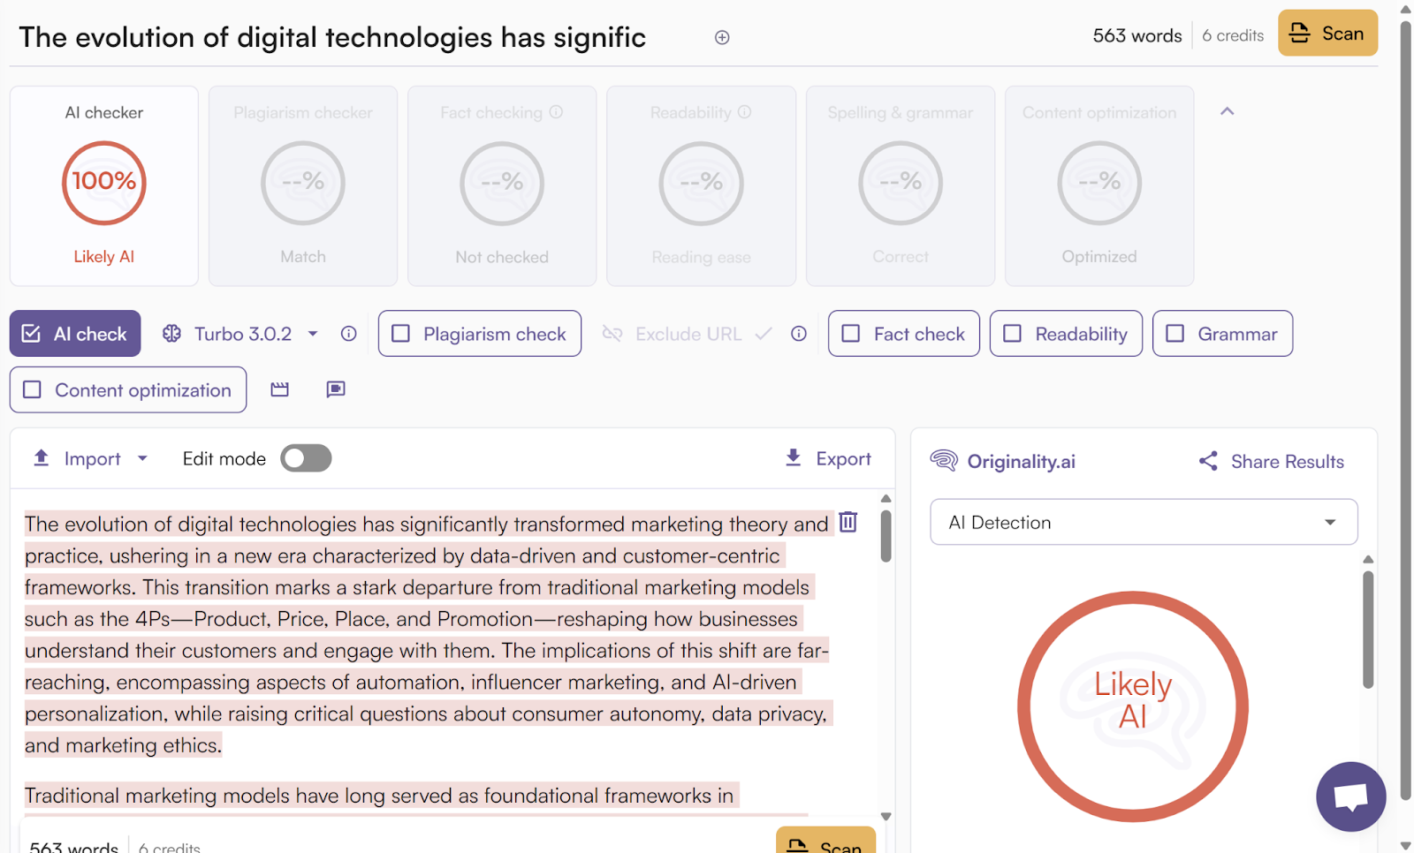Expand the Turbo 3.0.2 model selector

312,334
